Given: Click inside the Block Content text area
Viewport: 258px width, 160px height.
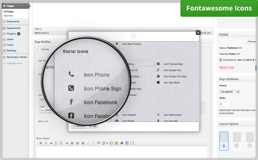Looking at the screenshot, I should (x=122, y=152).
